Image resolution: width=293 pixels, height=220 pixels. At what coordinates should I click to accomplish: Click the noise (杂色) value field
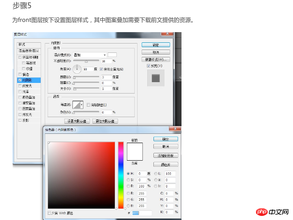[x=107, y=112]
